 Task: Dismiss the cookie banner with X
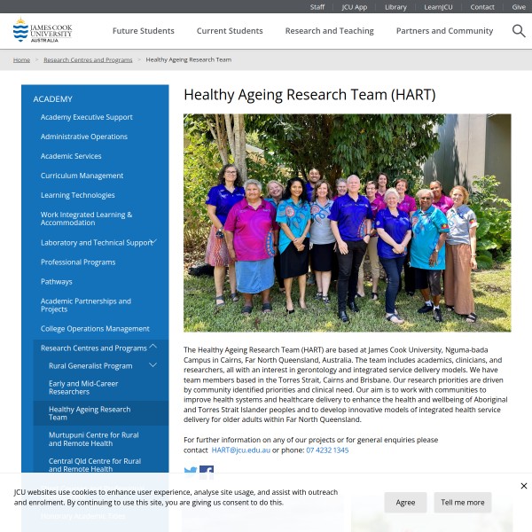[523, 486]
